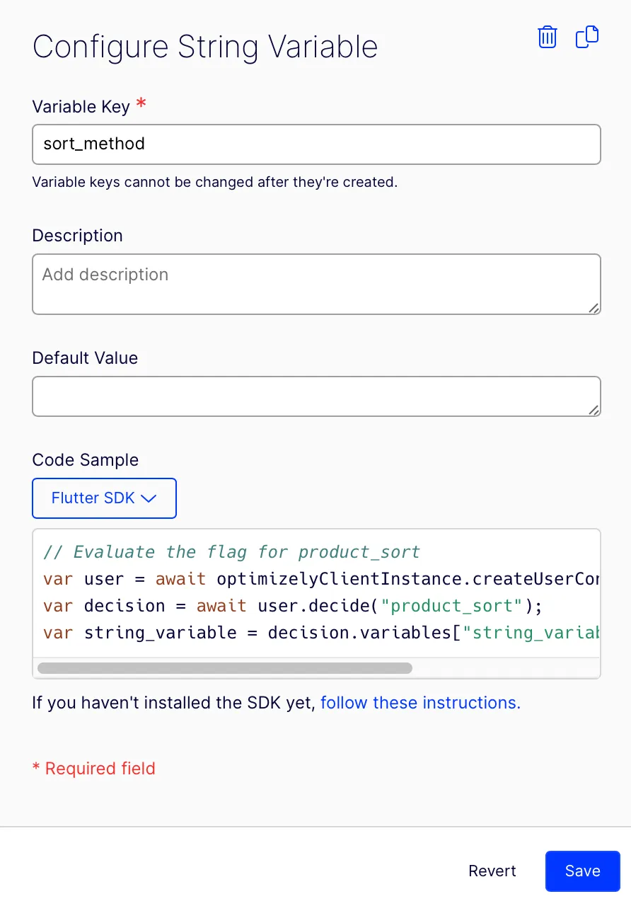Click the Variable Key field label

(81, 107)
